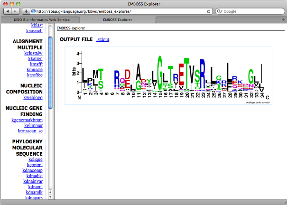Click the reload page icon in address bar

coord(208,11)
